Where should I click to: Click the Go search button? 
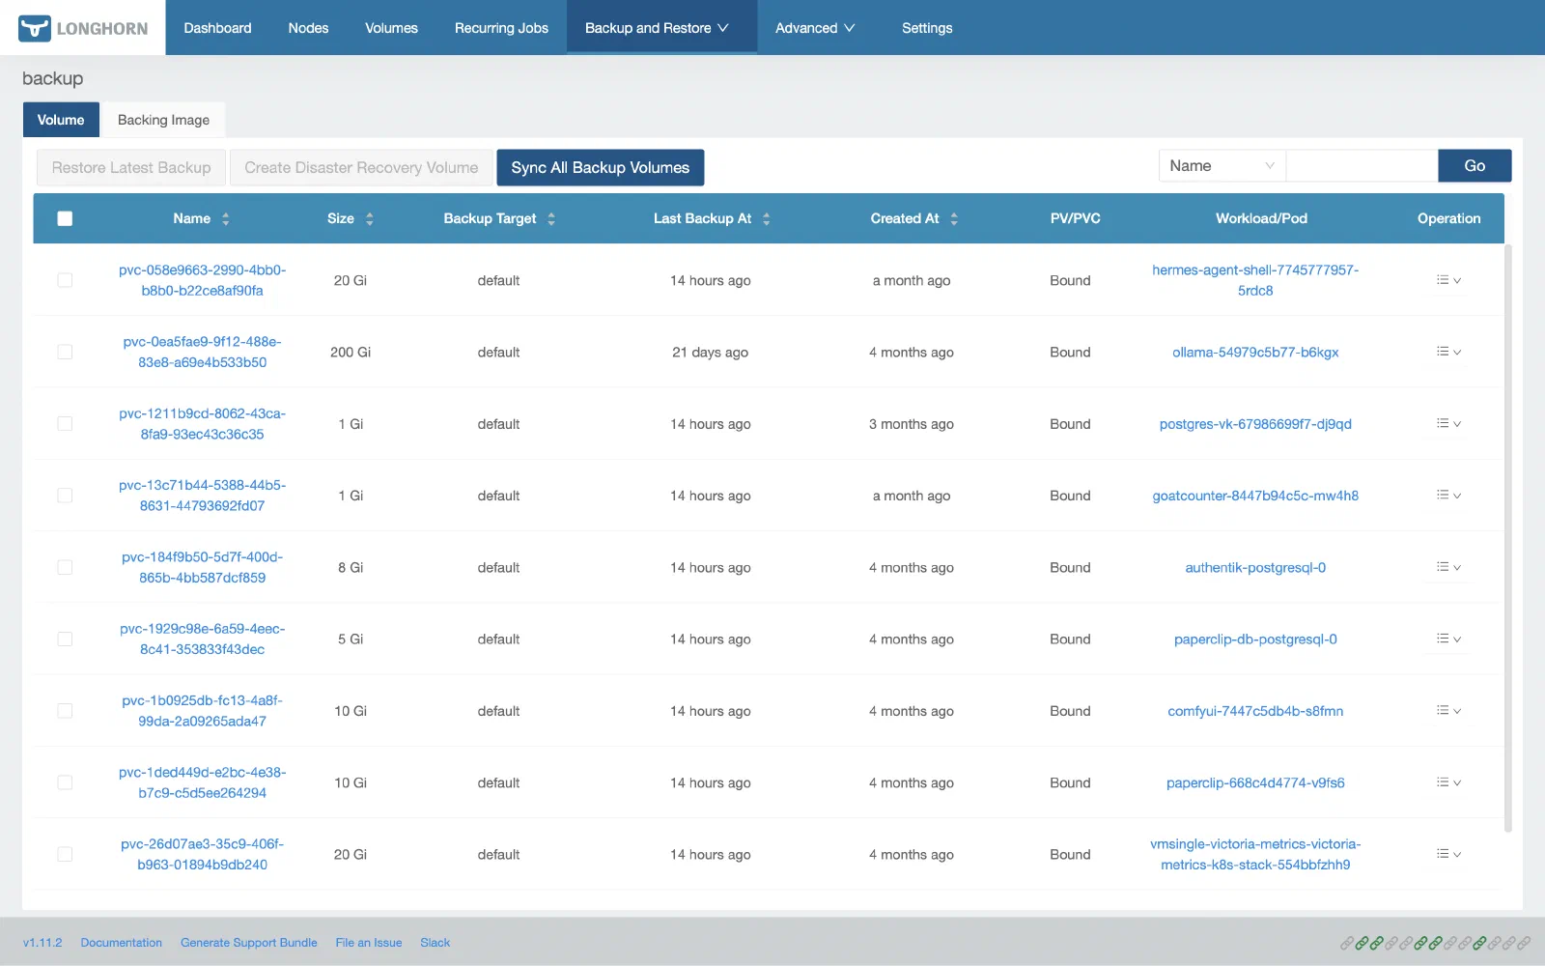pos(1475,166)
